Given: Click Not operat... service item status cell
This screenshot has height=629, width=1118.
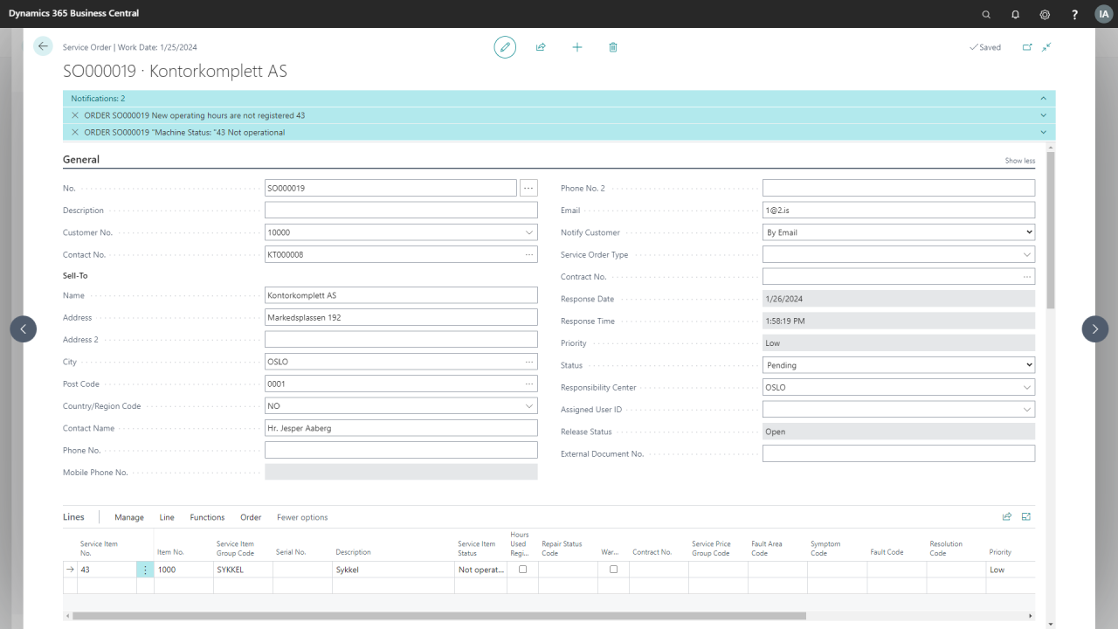Looking at the screenshot, I should click(480, 570).
